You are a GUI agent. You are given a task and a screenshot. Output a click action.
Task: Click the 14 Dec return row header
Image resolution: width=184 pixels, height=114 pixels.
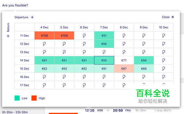pyautogui.click(x=25, y=60)
